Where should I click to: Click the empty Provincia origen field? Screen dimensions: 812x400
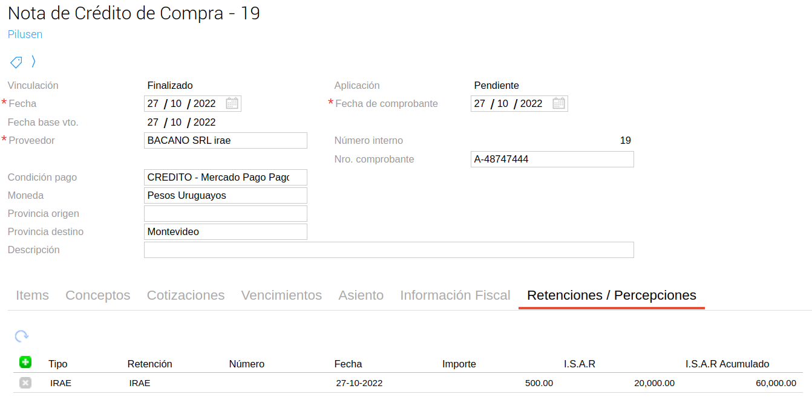point(226,214)
